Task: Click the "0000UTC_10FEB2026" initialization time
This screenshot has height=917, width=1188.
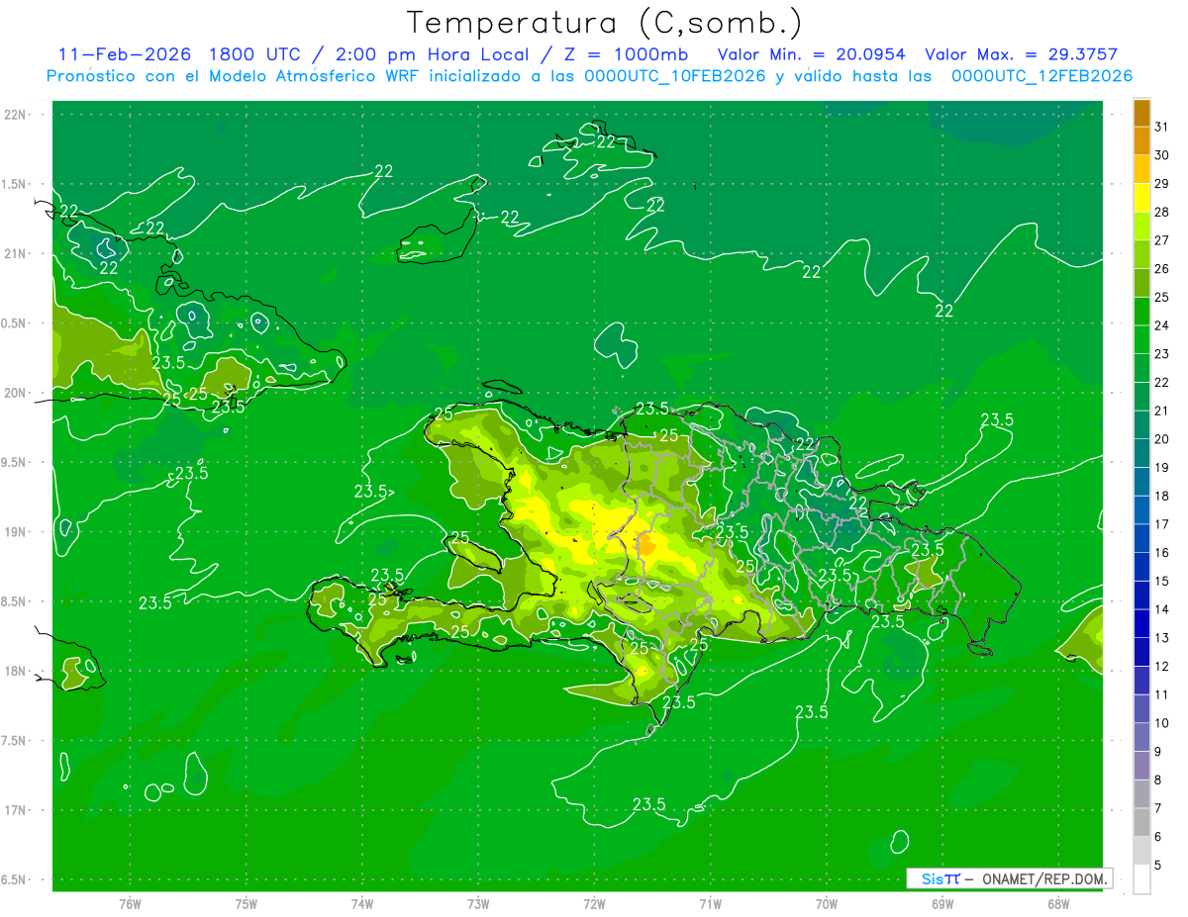Action: pos(677,76)
